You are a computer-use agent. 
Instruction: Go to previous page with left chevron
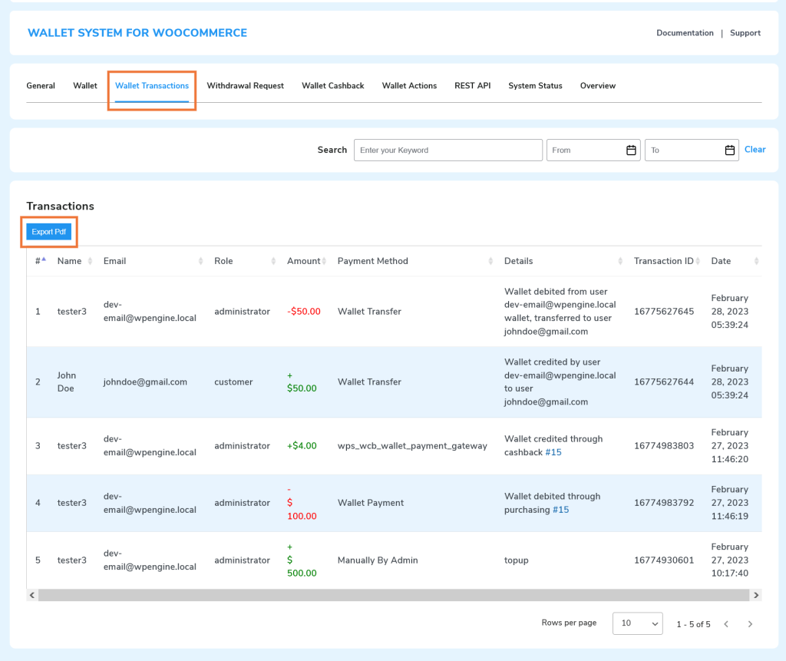coord(726,624)
